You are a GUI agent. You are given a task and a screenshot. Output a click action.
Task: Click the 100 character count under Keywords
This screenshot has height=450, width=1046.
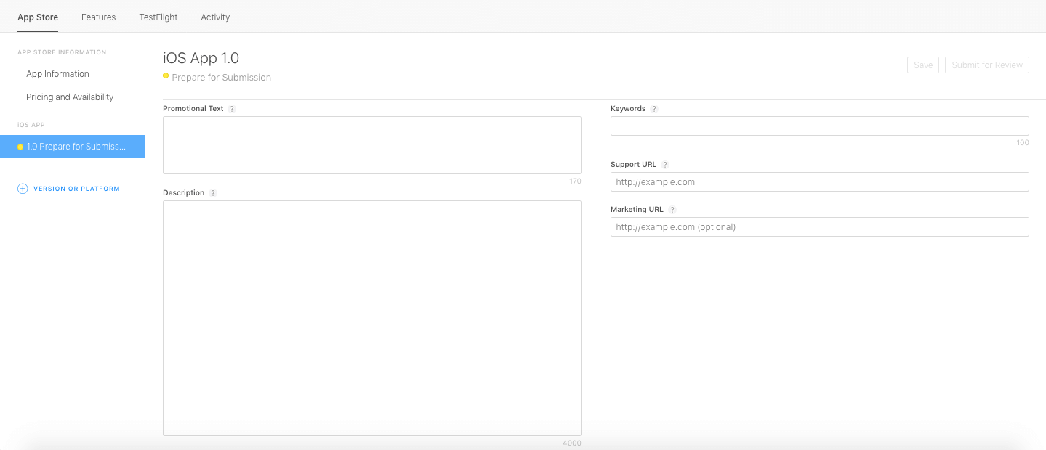point(1023,143)
